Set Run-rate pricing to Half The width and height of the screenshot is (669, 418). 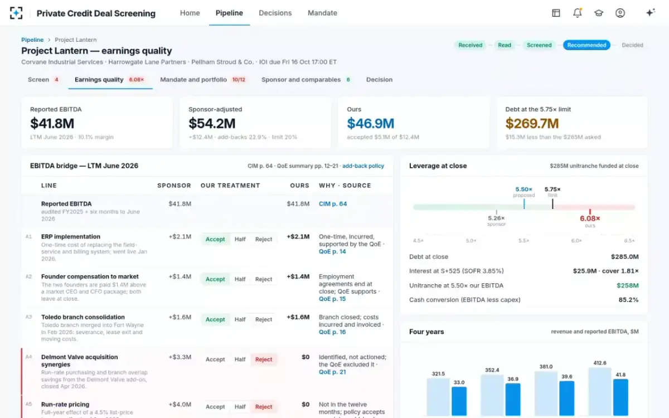240,407
